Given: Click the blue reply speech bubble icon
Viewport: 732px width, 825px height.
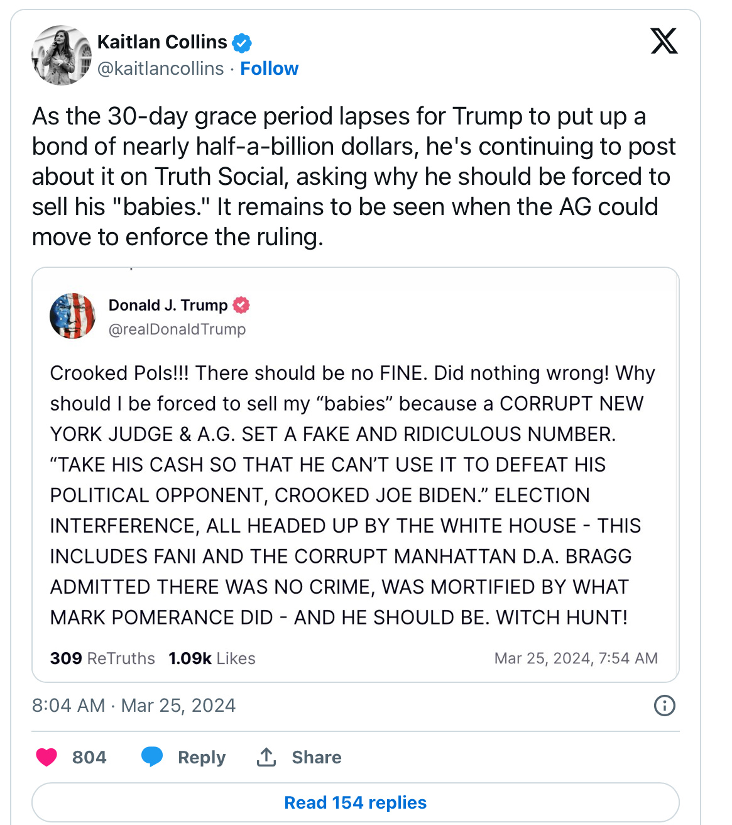Looking at the screenshot, I should [x=152, y=756].
